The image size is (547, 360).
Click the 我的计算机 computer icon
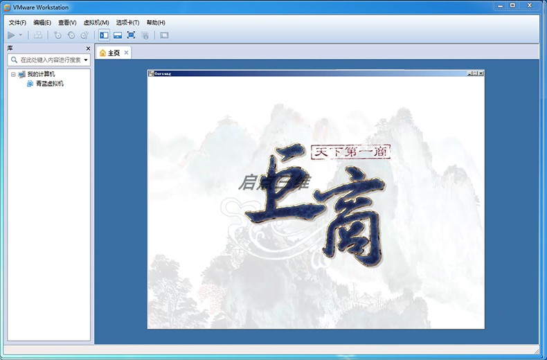(x=21, y=74)
